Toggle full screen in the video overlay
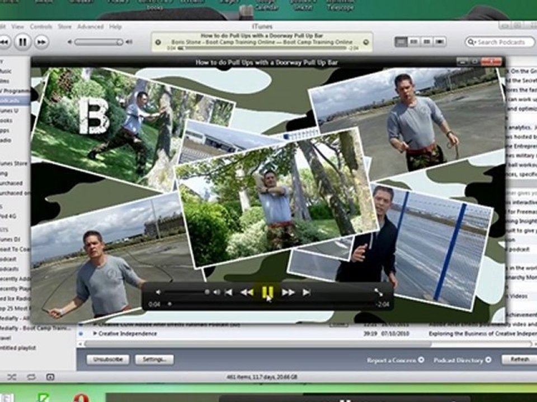 pyautogui.click(x=379, y=292)
